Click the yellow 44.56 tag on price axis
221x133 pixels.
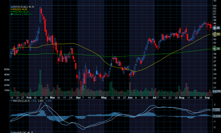(216, 34)
